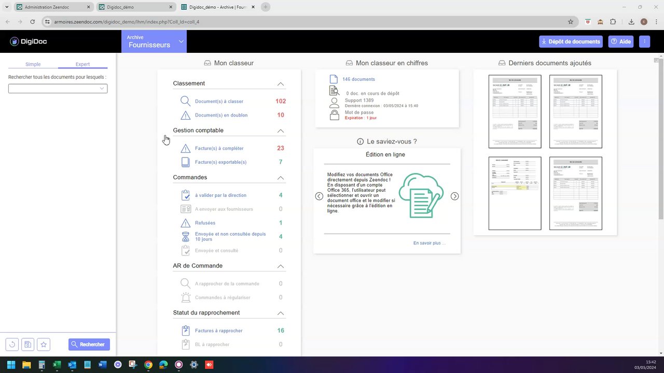Go to the next tip with right arrow

click(x=454, y=196)
